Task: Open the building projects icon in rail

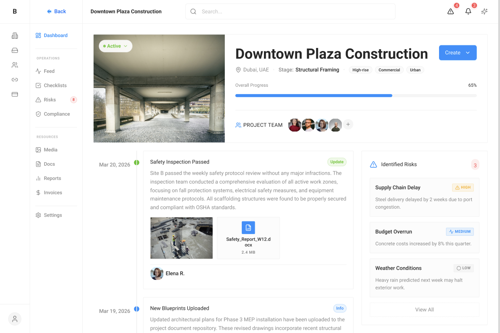Action: pyautogui.click(x=15, y=36)
